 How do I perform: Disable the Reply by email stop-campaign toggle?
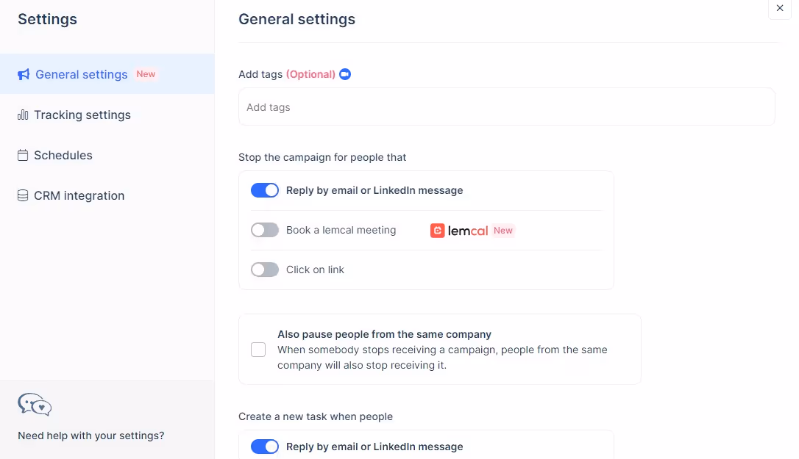[x=264, y=189]
